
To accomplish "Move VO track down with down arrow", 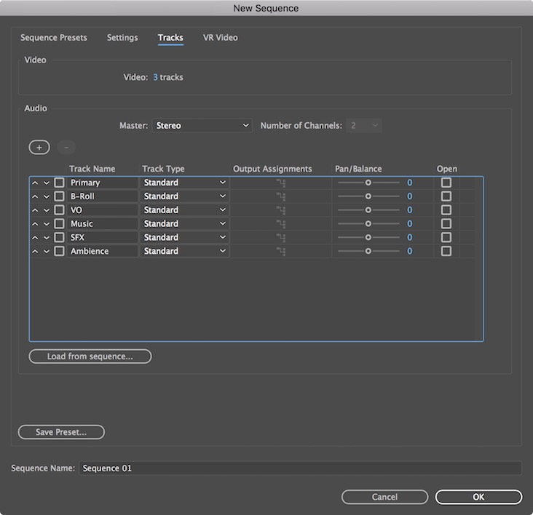I will coord(47,210).
